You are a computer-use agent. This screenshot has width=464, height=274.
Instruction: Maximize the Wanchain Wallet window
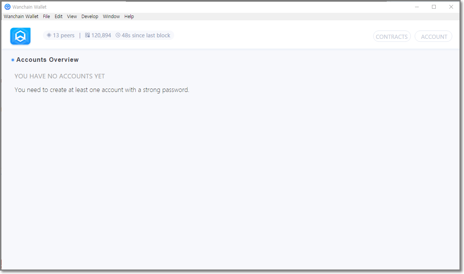pos(434,7)
